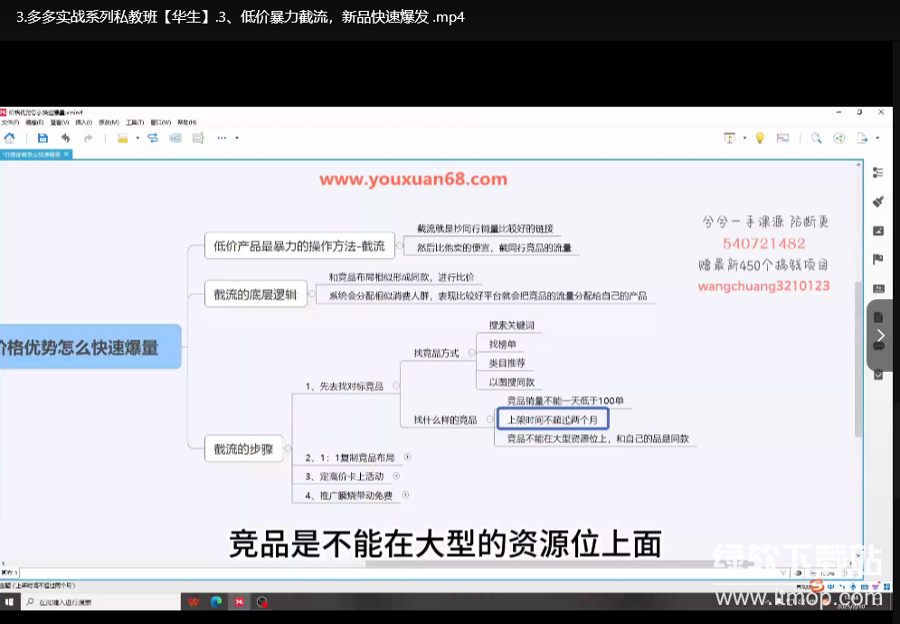Select the '截流的步骤' topic node

[242, 448]
